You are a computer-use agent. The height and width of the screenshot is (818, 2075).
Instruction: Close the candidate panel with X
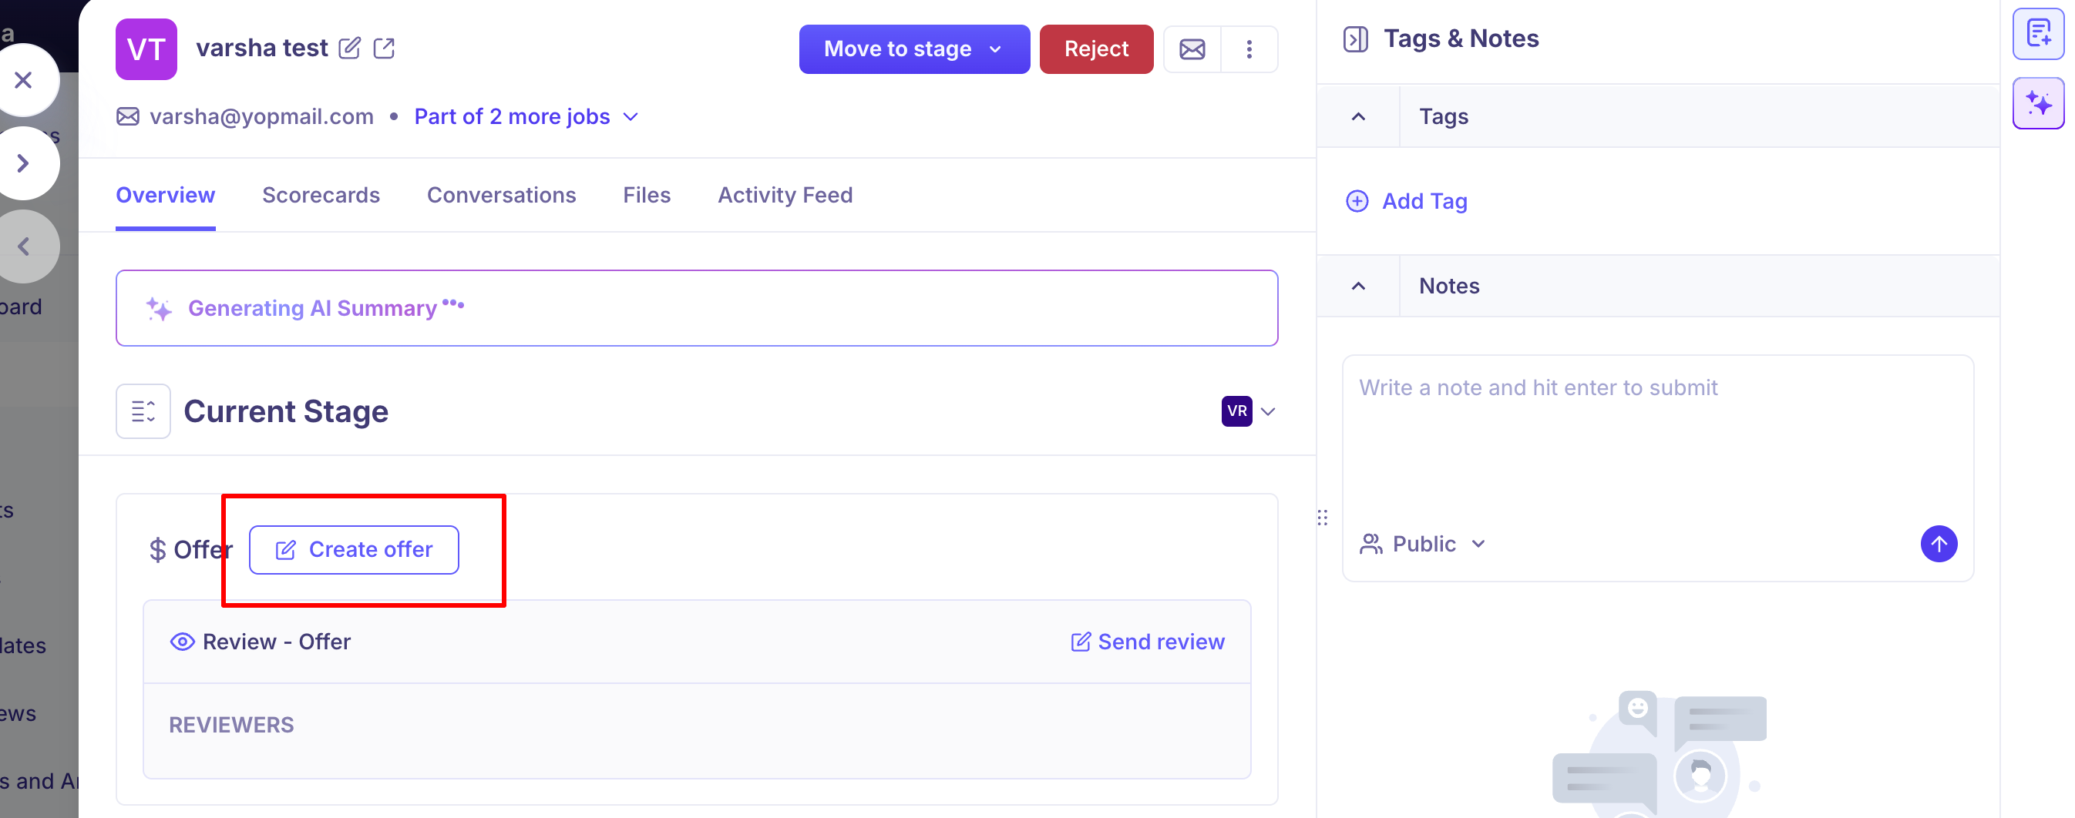pyautogui.click(x=23, y=79)
